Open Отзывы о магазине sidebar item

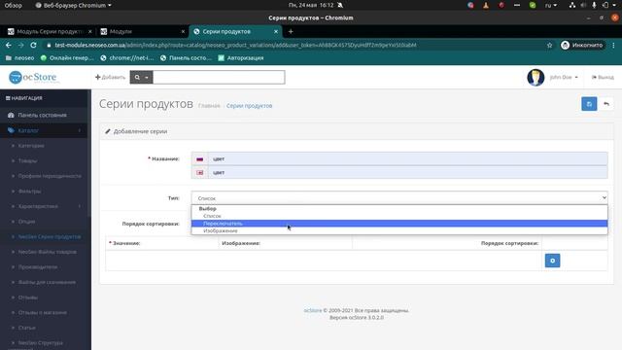[x=43, y=312]
